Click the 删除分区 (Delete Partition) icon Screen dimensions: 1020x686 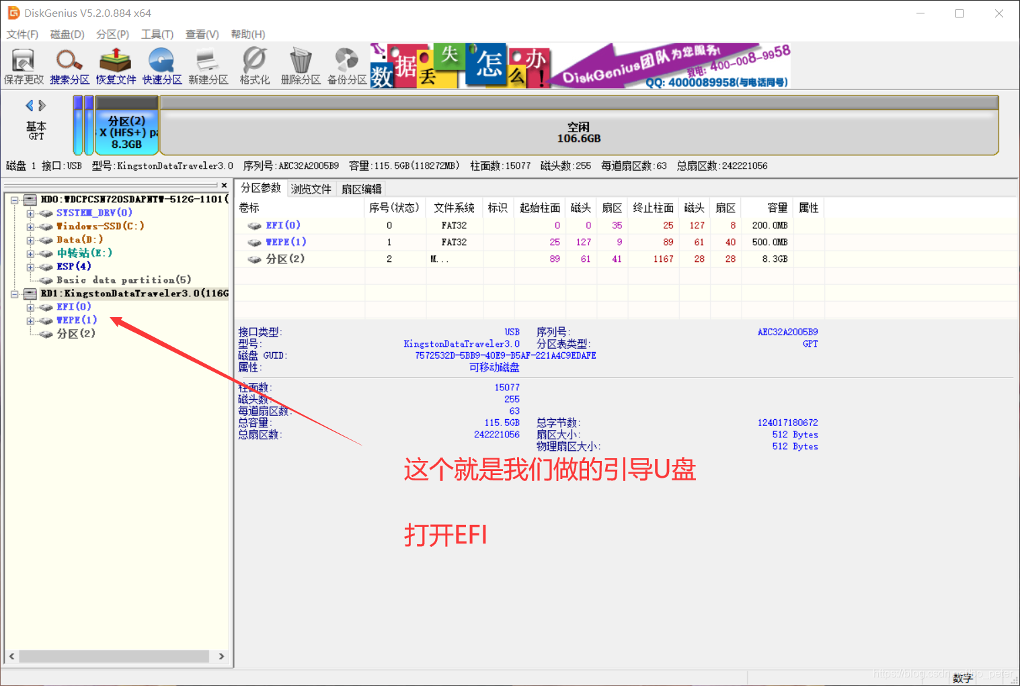point(301,65)
